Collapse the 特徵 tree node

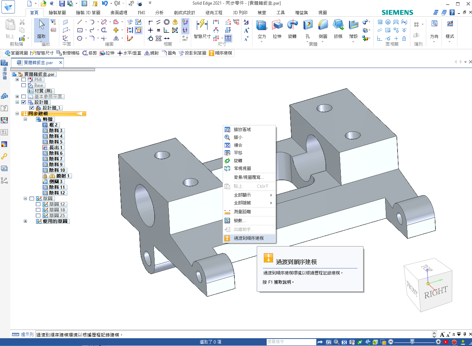[25, 119]
